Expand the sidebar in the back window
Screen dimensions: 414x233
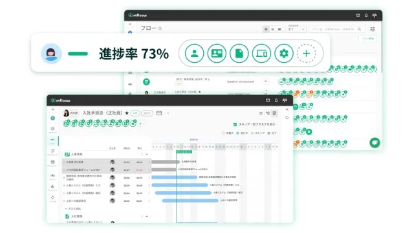pos(130,25)
